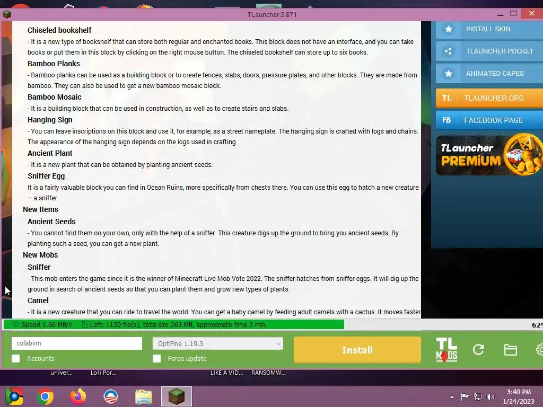Open FACEBOOK PAGE link button

click(x=489, y=120)
